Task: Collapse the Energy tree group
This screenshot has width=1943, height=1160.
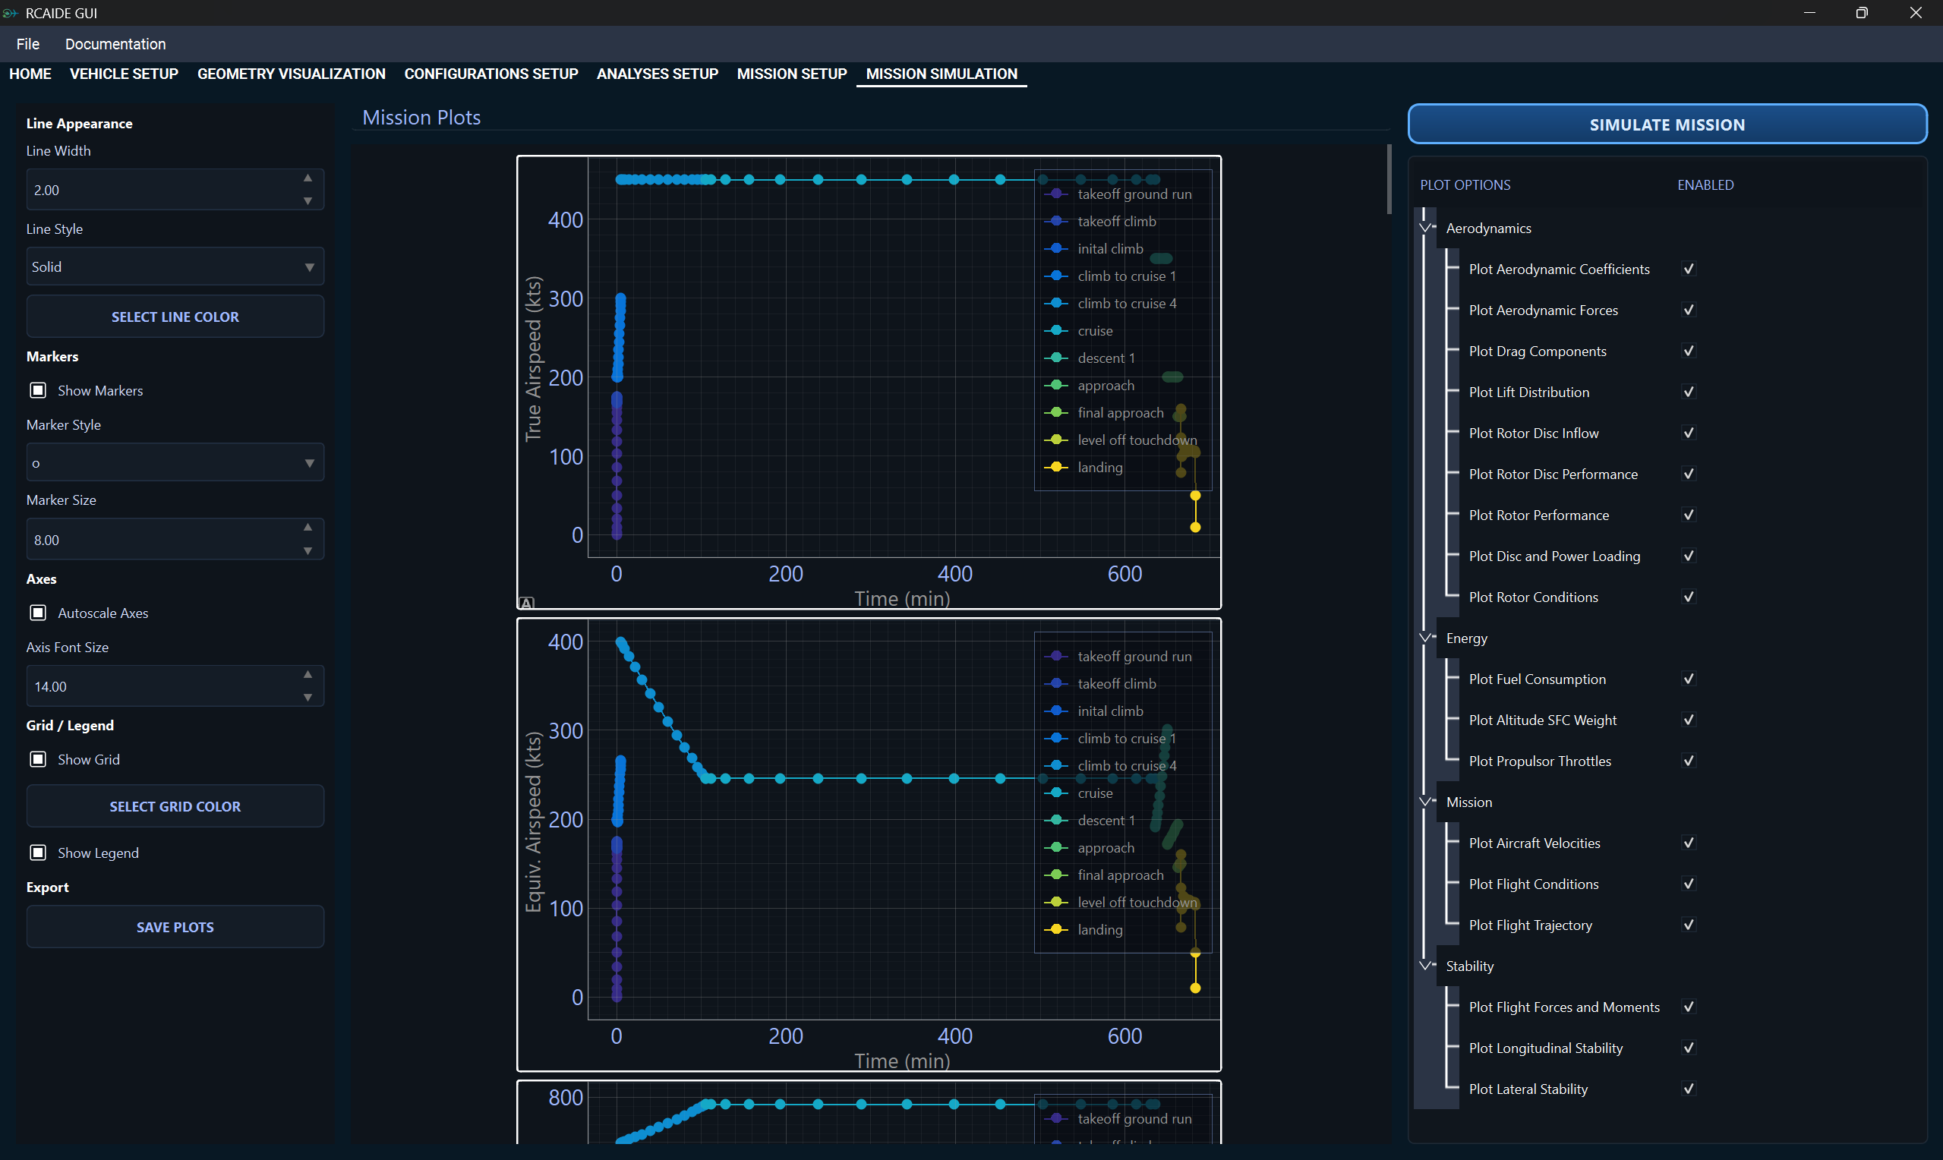Action: click(x=1427, y=638)
